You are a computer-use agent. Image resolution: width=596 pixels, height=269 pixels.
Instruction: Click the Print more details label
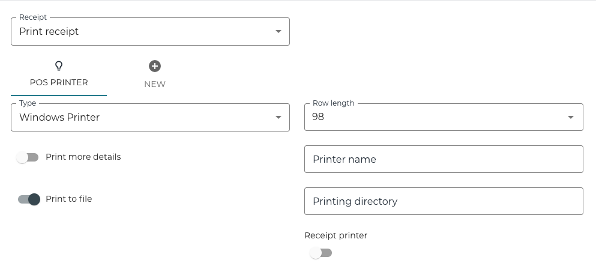click(83, 157)
